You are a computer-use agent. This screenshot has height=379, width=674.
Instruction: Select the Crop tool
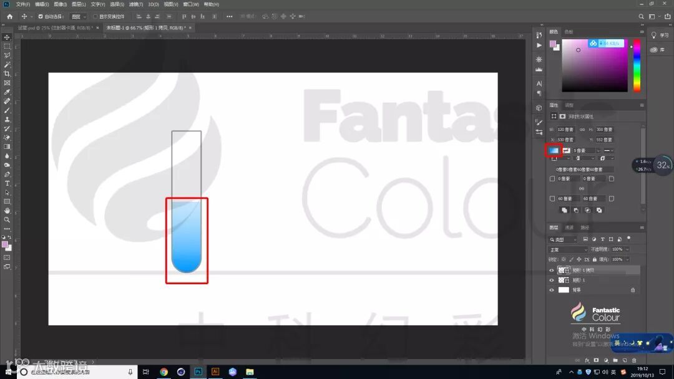pos(7,74)
